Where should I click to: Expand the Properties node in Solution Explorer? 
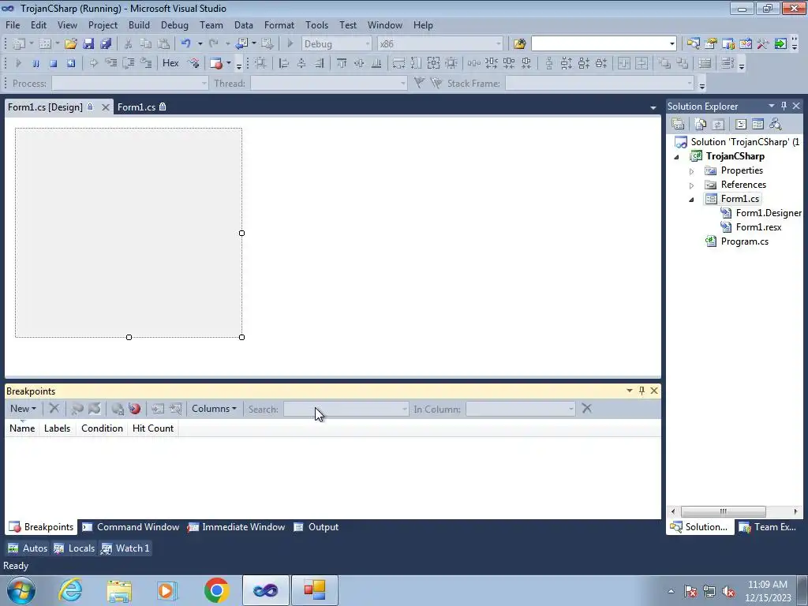click(x=691, y=171)
